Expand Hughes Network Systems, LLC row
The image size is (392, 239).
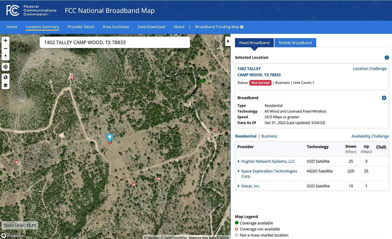(x=239, y=161)
